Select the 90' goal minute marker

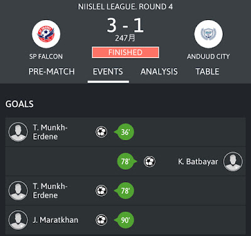click(125, 220)
